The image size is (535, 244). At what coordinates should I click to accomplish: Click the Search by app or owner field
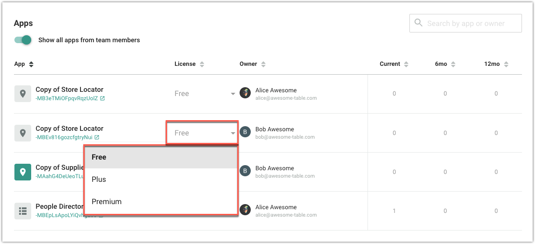click(x=470, y=23)
